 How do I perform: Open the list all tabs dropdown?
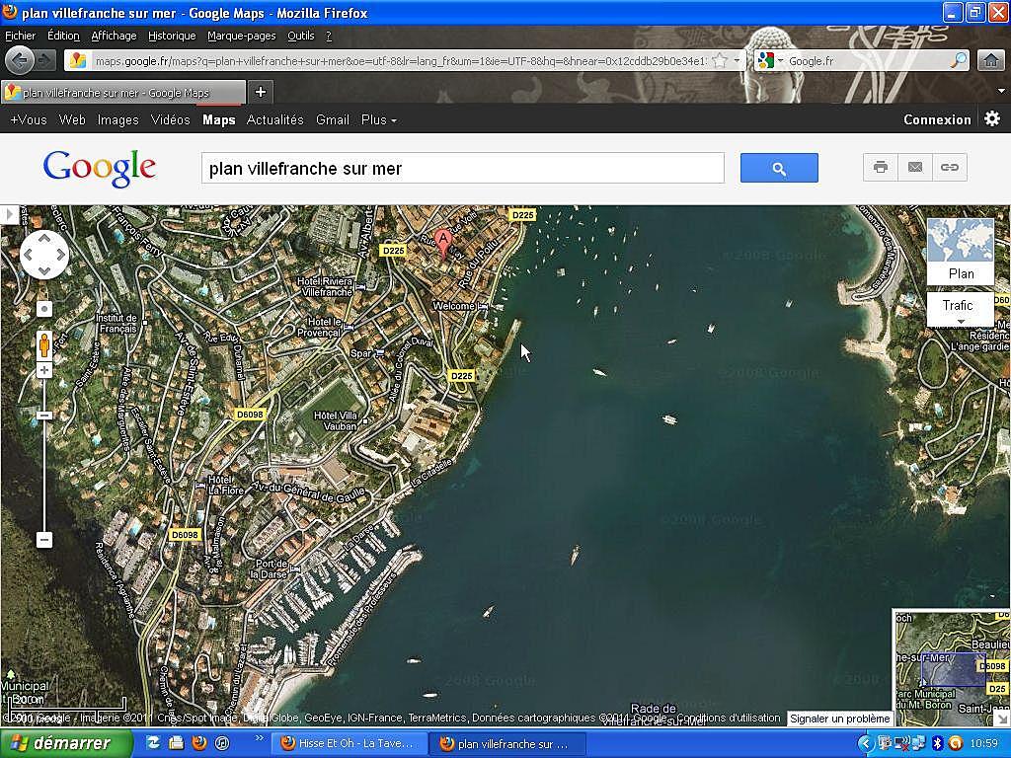(1001, 91)
